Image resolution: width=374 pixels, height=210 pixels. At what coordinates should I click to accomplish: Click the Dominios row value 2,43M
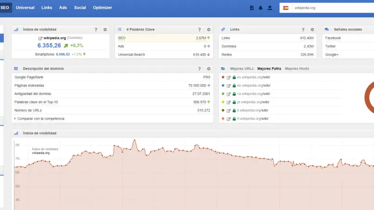[308, 46]
